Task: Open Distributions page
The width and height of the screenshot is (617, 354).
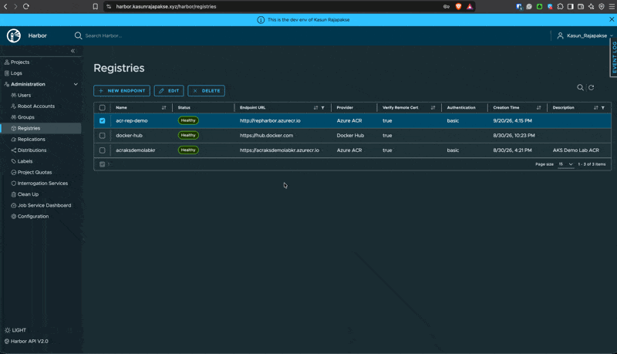Action: pos(32,150)
